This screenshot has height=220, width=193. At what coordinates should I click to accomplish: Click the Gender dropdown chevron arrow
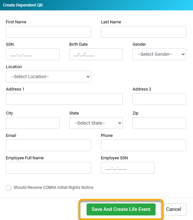coord(183,54)
